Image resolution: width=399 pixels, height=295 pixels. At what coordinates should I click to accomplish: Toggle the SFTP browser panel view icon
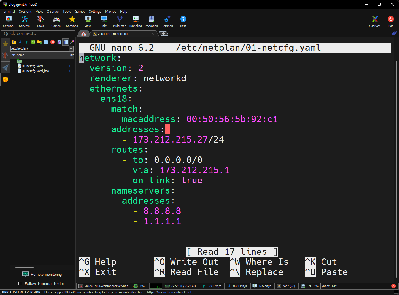(66, 42)
